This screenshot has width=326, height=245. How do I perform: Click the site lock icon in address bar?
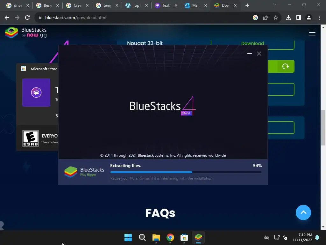(x=40, y=18)
